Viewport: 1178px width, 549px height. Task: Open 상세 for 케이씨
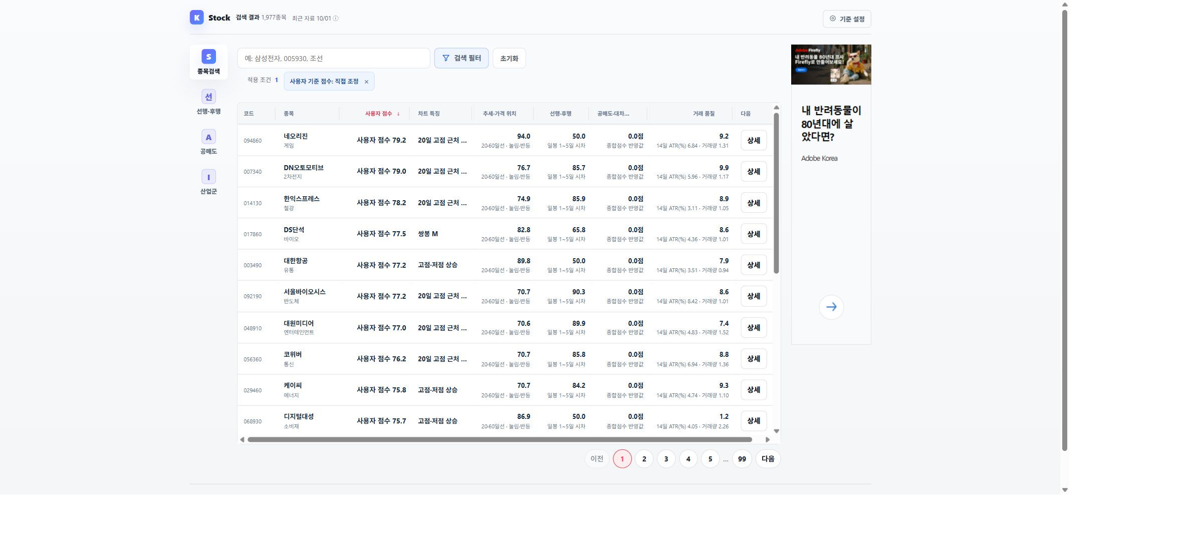754,389
